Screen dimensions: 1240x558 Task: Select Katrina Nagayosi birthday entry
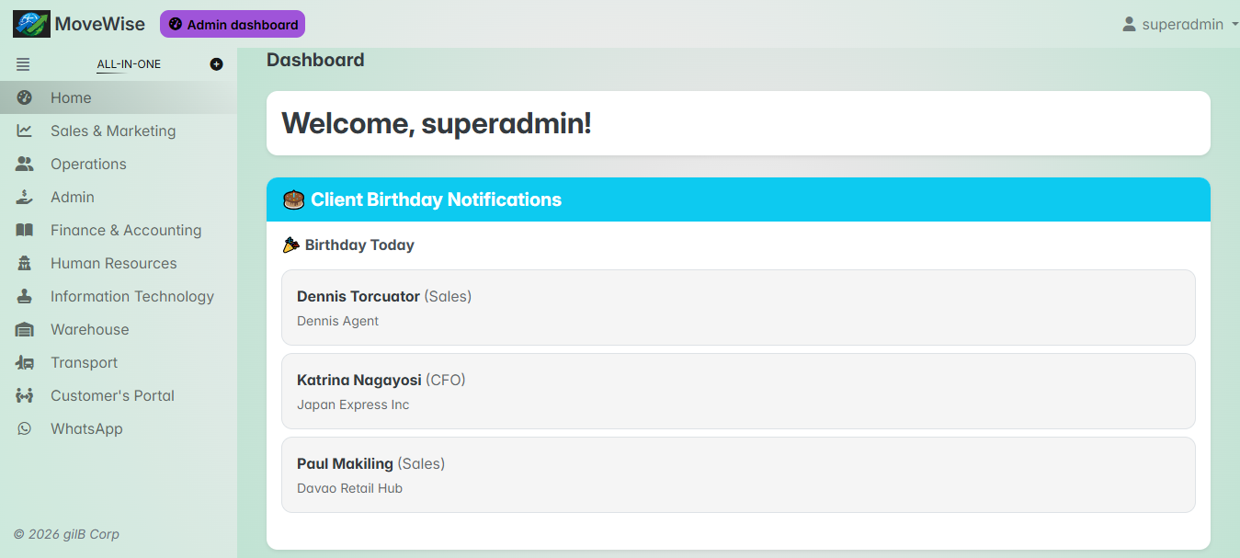click(x=738, y=391)
